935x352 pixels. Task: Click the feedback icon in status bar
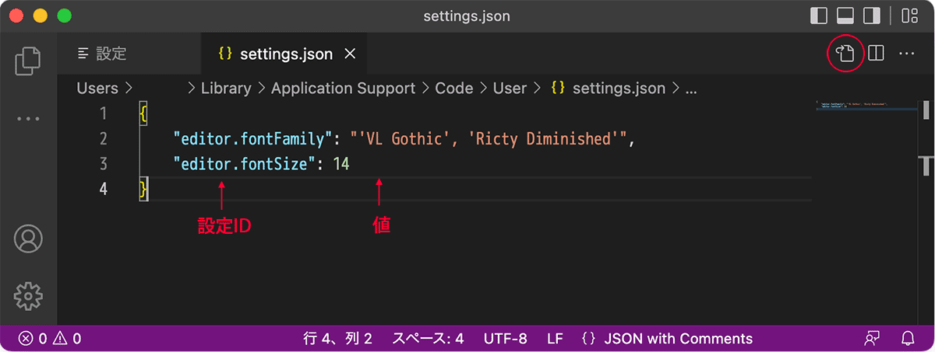pos(872,339)
